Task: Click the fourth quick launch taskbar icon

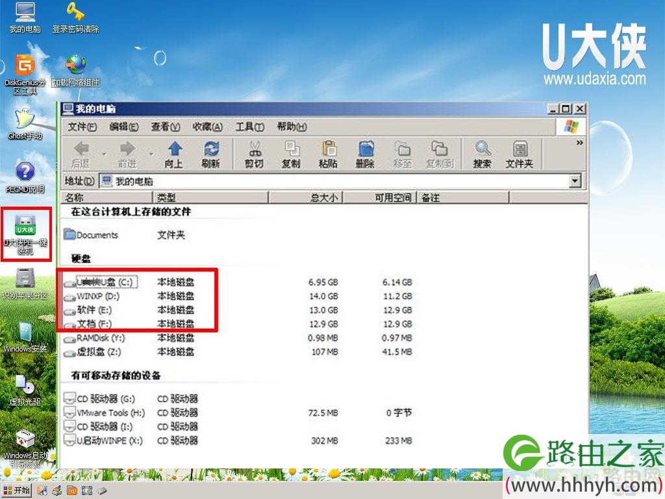Action: click(87, 491)
